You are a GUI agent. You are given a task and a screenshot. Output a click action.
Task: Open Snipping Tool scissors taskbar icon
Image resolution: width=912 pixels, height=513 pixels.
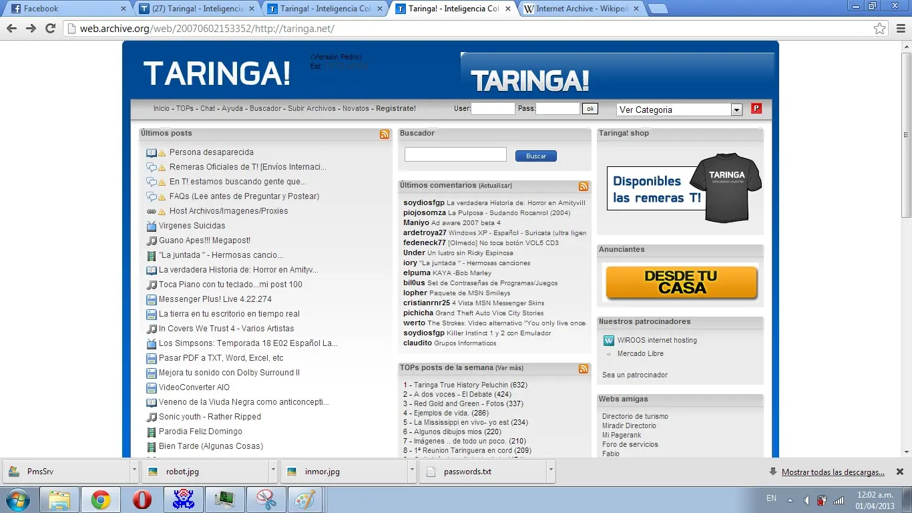click(x=265, y=500)
